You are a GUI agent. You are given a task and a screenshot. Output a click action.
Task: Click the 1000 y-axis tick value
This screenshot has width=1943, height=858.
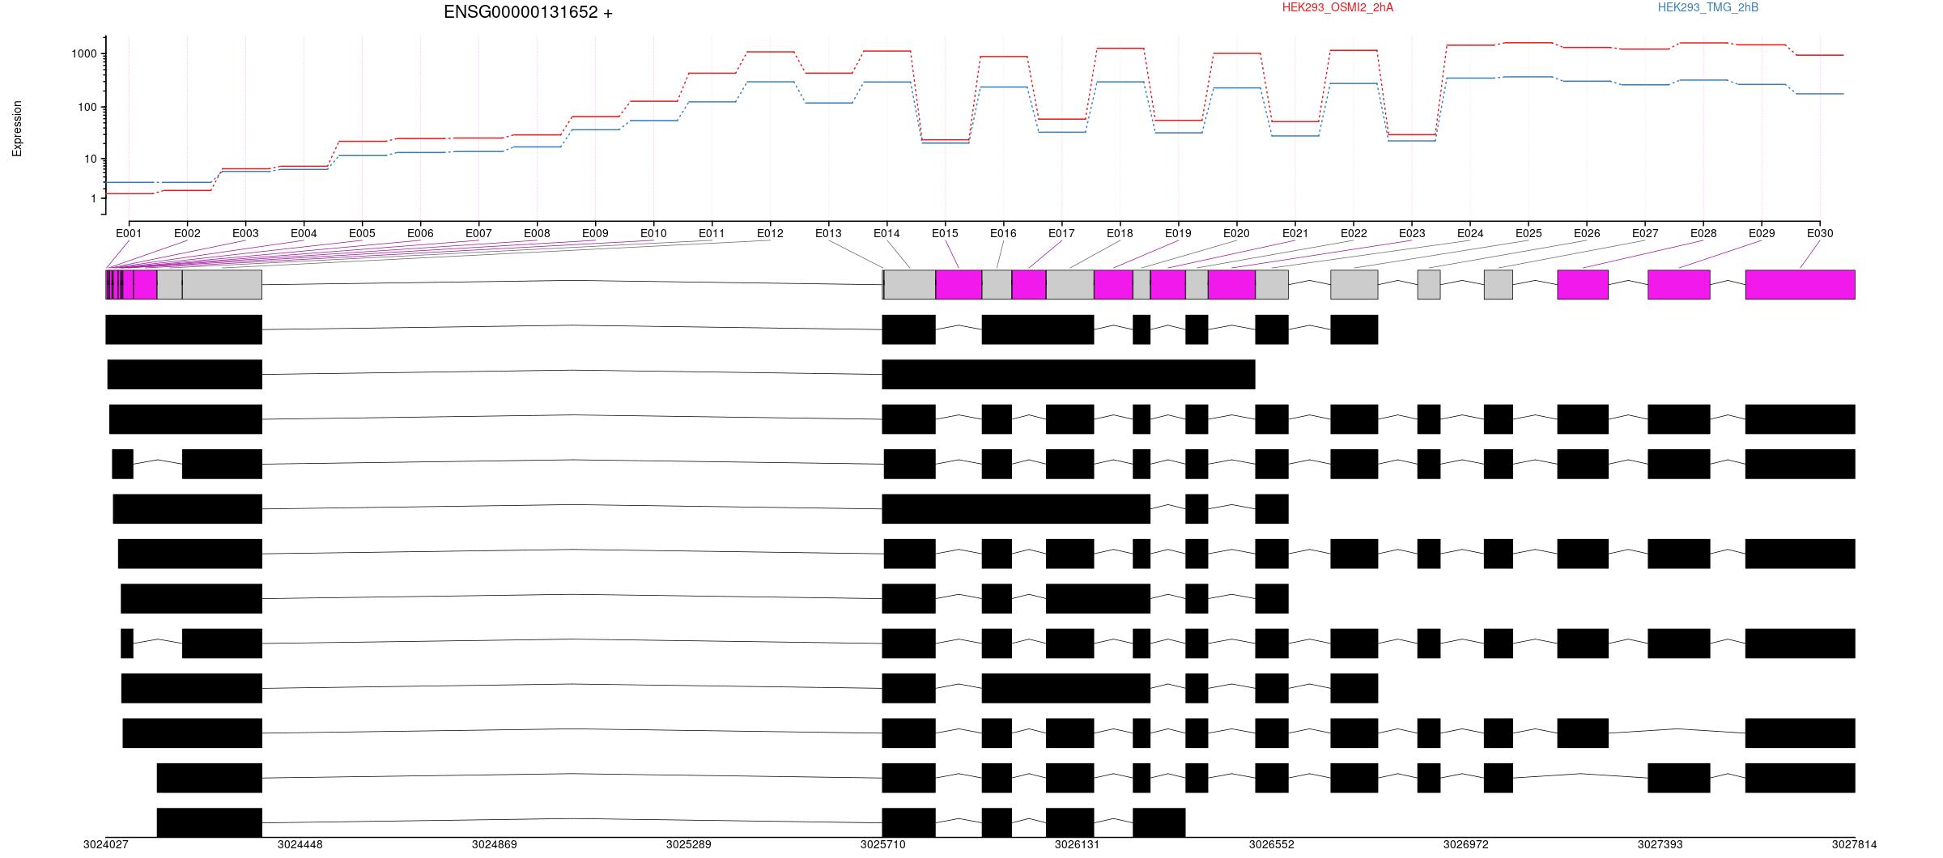tap(84, 54)
